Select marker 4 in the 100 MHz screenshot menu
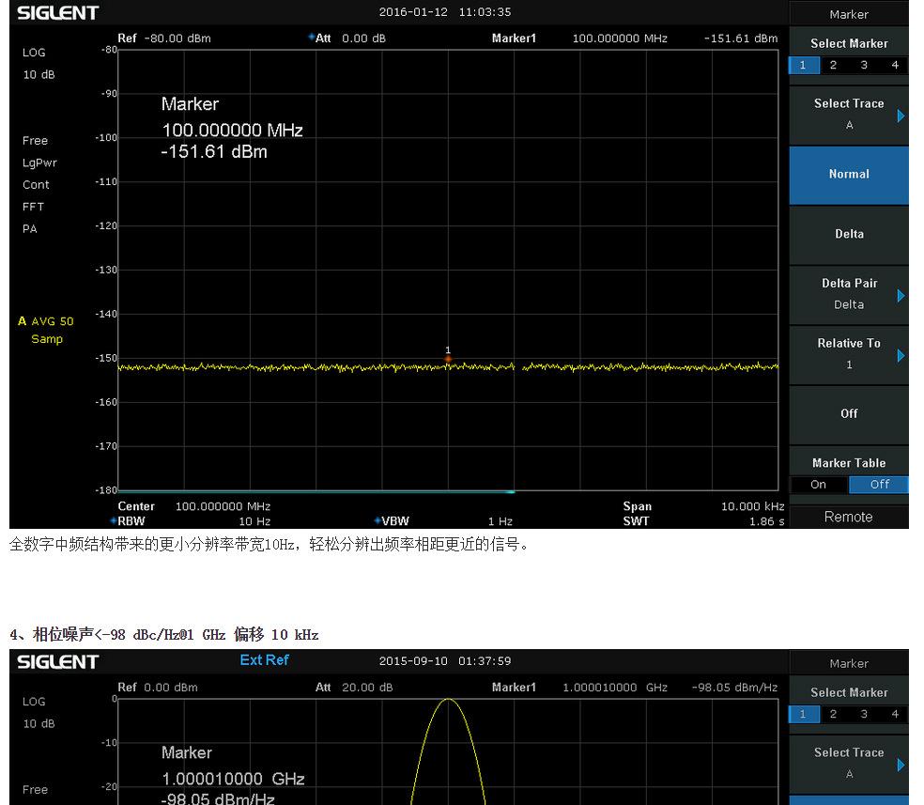Screen dimensions: 924x805 point(895,65)
